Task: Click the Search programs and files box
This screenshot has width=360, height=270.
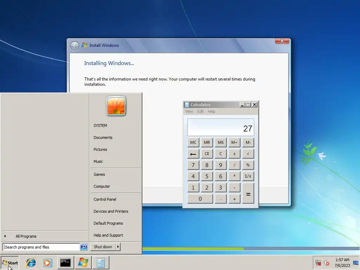Action: 41,247
